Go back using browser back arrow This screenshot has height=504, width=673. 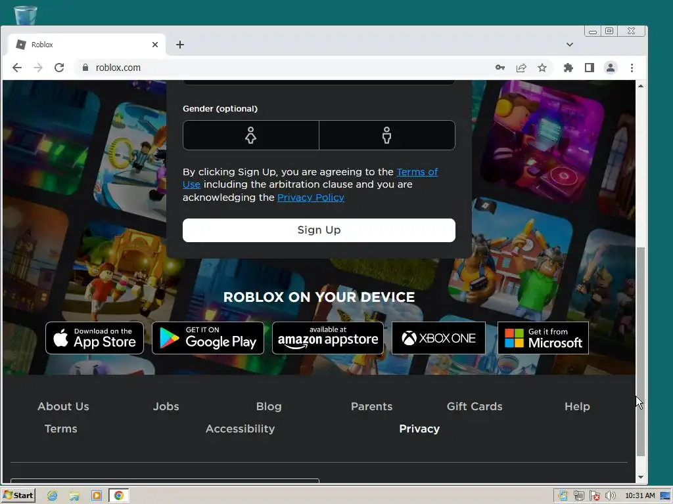point(16,68)
